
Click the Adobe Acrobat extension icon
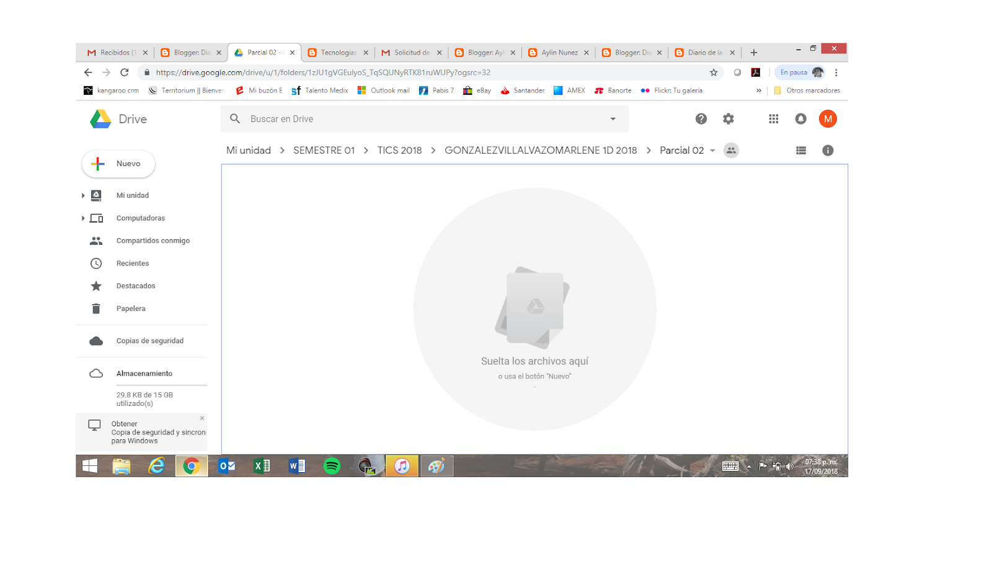pyautogui.click(x=756, y=72)
